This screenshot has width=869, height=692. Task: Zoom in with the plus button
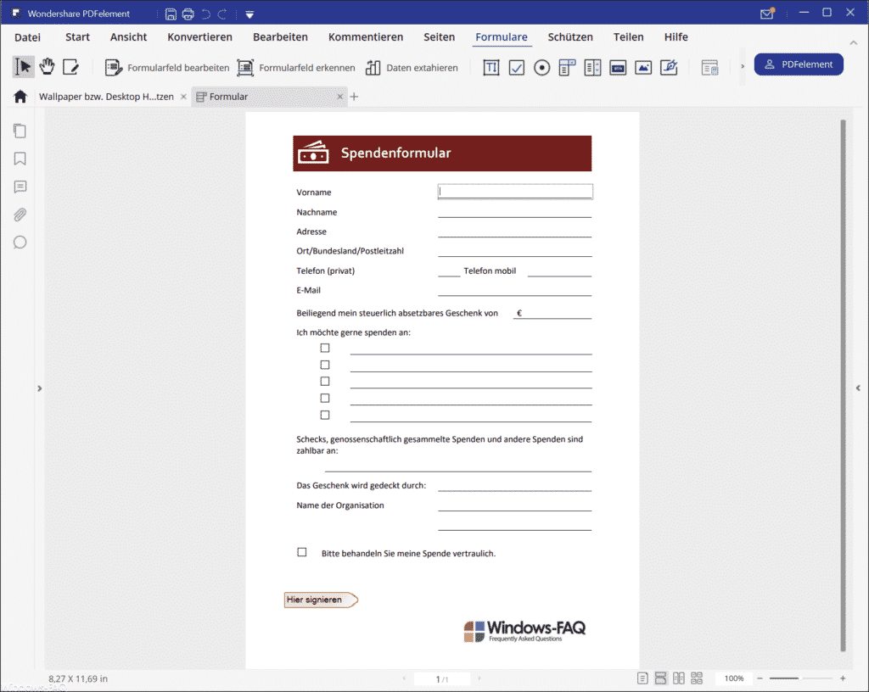pyautogui.click(x=843, y=678)
